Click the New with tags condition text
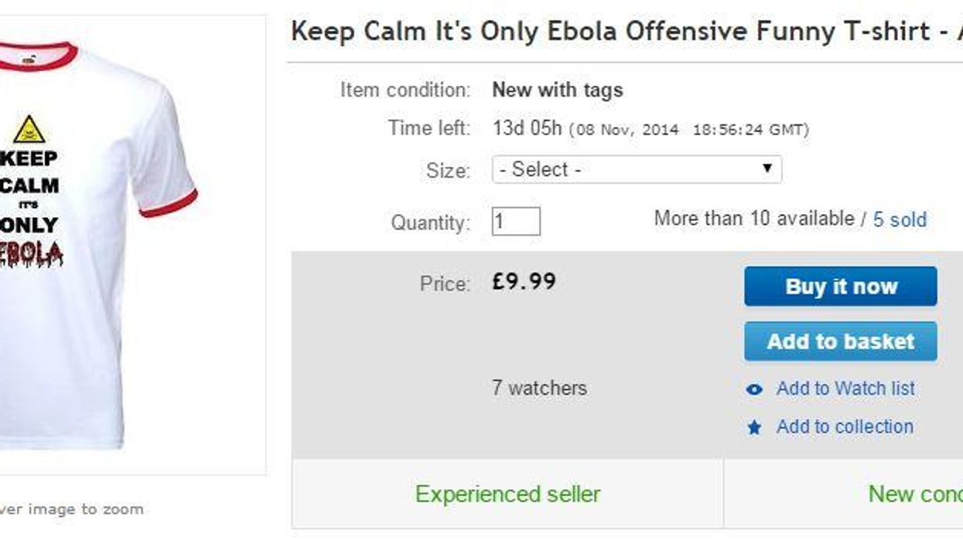 557,90
